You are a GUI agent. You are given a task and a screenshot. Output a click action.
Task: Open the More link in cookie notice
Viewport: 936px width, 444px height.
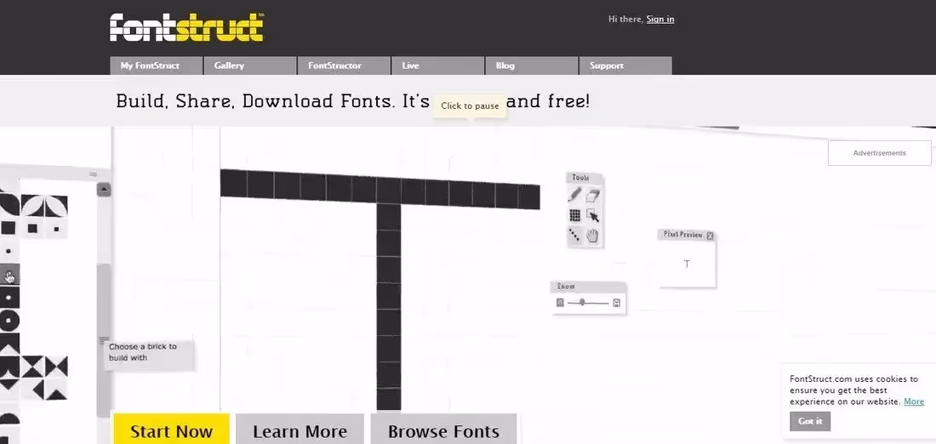(914, 401)
